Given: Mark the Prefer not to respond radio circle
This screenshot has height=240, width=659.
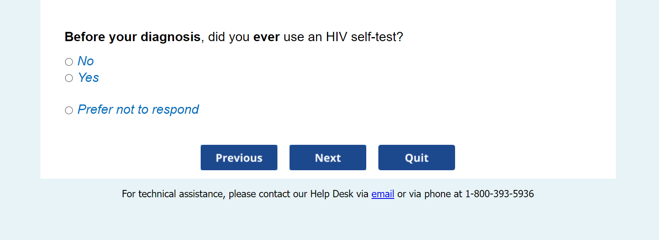Looking at the screenshot, I should point(69,110).
